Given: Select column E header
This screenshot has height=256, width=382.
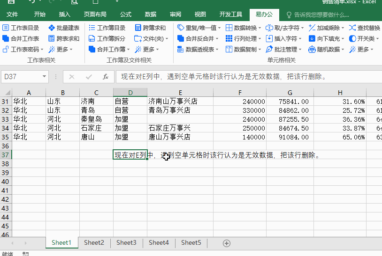Looking at the screenshot, I should click(x=180, y=93).
